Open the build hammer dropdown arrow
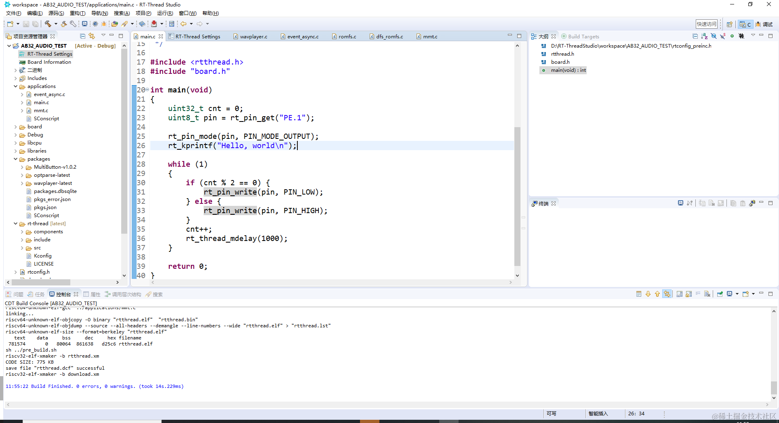This screenshot has height=423, width=779. [x=55, y=24]
